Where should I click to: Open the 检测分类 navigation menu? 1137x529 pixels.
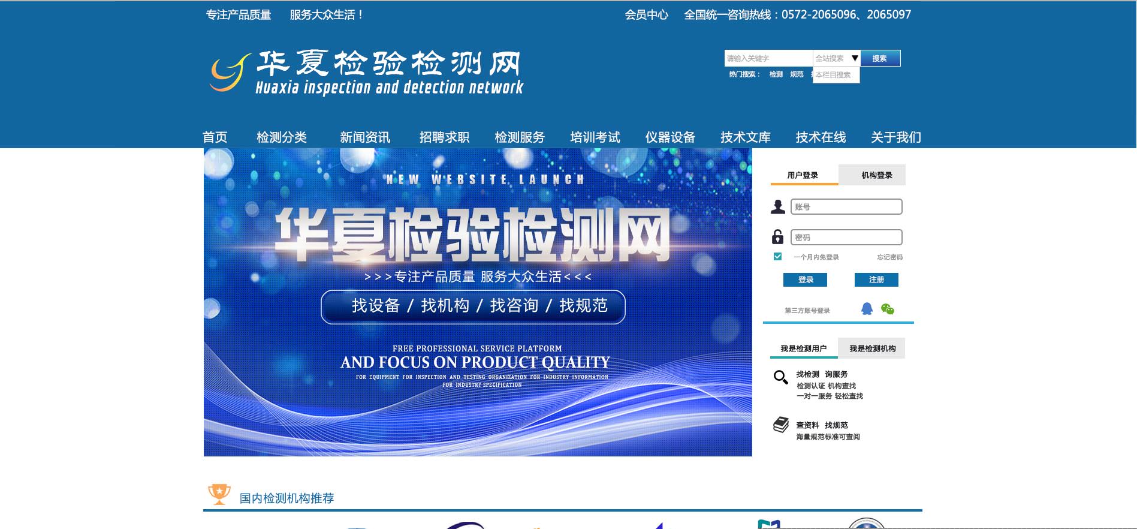(282, 137)
